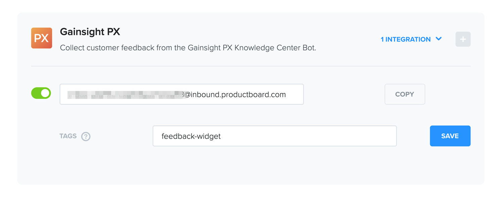
Task: Save the tags with the blue SAVE button
Action: (450, 136)
